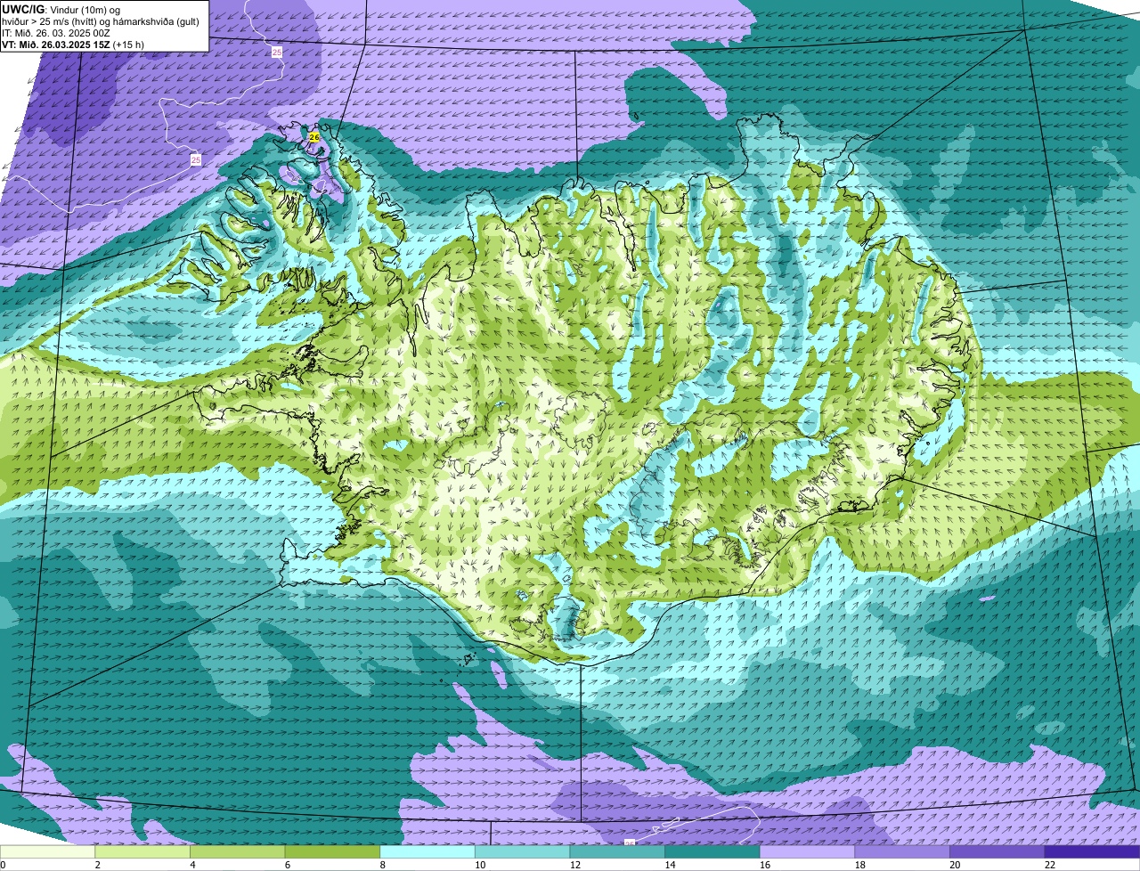Select the legend value 16
This screenshot has width=1140, height=871.
tap(764, 865)
